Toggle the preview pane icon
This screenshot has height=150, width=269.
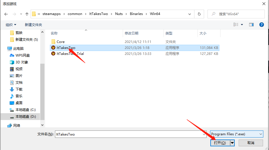(x=251, y=25)
